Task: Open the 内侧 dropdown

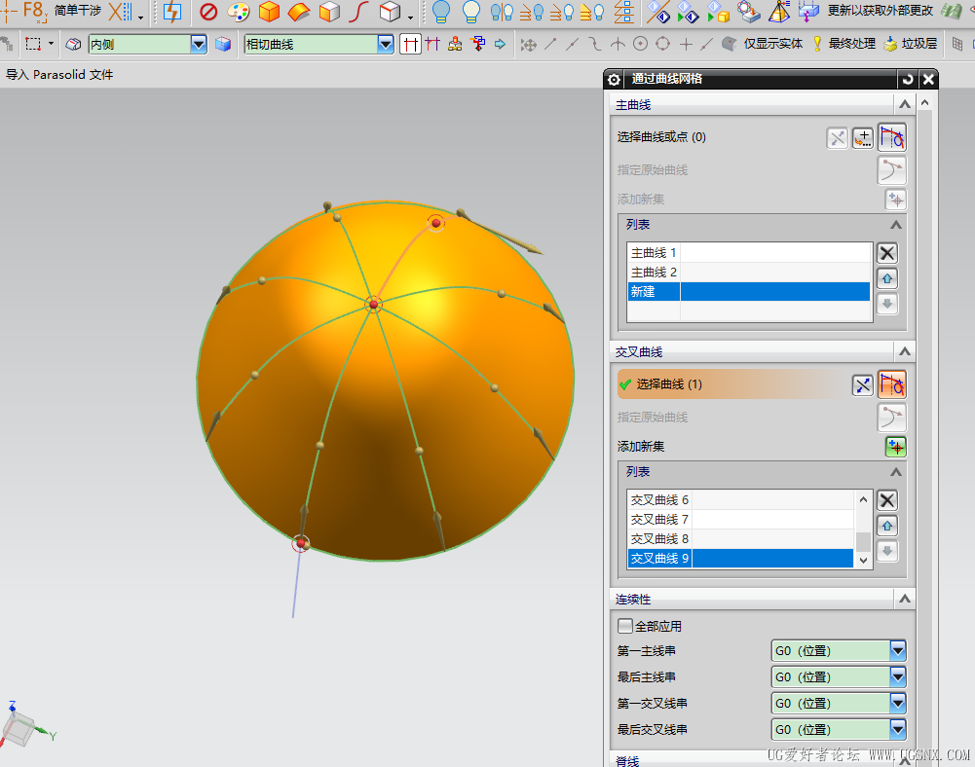Action: pos(199,44)
